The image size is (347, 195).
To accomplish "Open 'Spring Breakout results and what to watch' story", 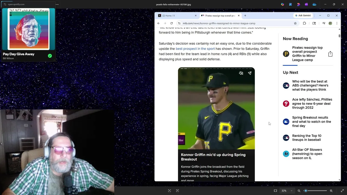I will point(311,122).
